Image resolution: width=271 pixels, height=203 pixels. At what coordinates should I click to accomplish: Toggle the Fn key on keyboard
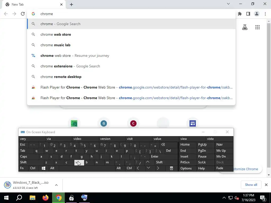point(24,168)
